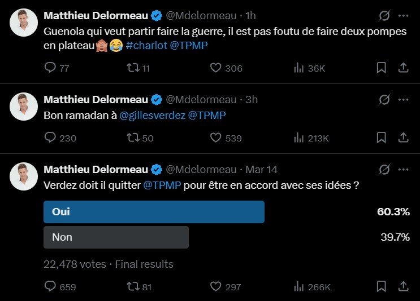Open more options on the poll tweet
The height and width of the screenshot is (301, 420).
coord(403,169)
